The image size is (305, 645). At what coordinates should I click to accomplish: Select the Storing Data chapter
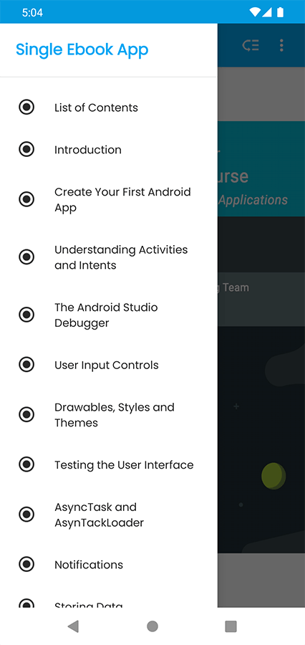(109, 601)
